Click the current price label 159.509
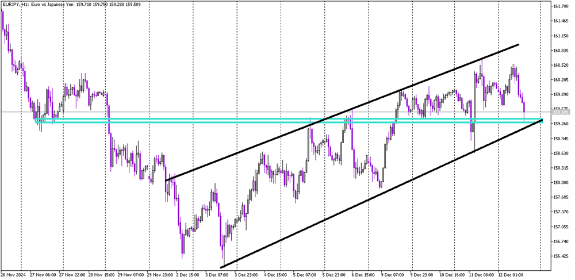Image resolution: width=575 pixels, height=280 pixels. click(561, 112)
